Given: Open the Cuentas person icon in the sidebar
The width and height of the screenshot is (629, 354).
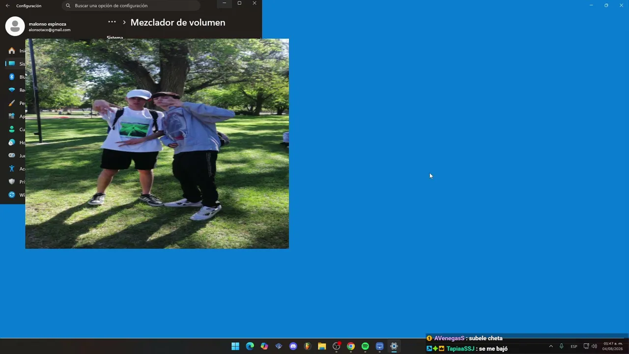Looking at the screenshot, I should (x=12, y=129).
